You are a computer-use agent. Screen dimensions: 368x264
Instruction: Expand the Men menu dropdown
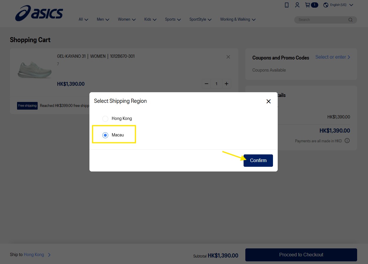point(103,19)
